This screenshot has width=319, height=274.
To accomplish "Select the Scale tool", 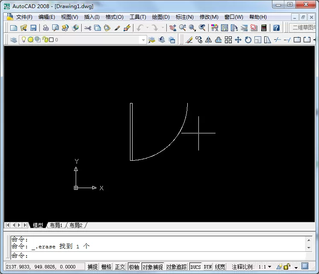I will (258, 40).
